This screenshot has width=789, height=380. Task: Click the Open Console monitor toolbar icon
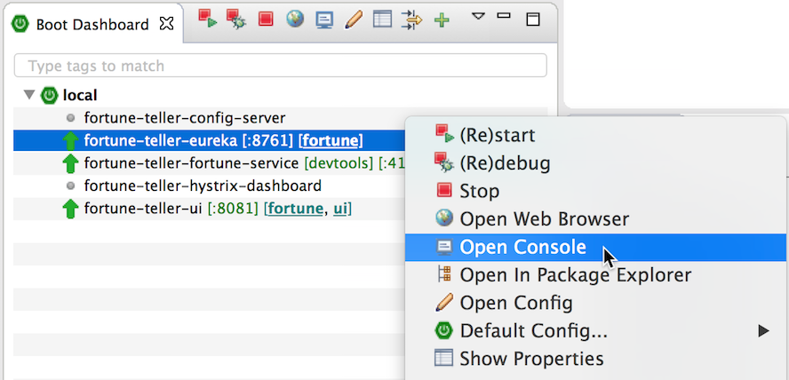tap(324, 20)
